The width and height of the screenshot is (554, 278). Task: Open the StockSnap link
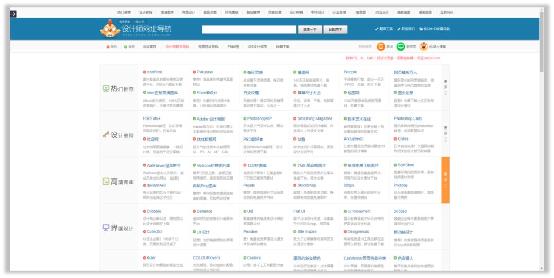[307, 186]
